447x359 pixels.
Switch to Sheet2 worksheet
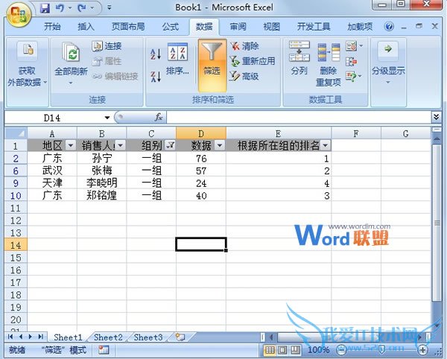[x=108, y=337]
